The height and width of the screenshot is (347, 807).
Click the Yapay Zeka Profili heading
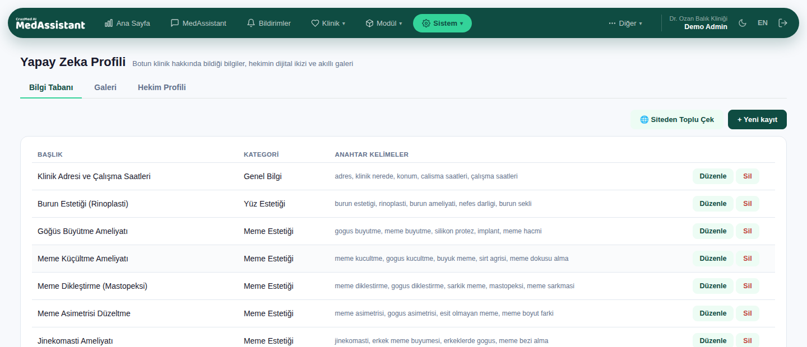(x=73, y=62)
